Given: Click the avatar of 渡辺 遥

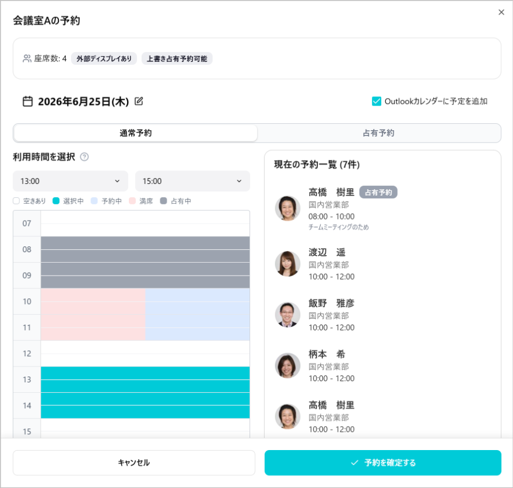Looking at the screenshot, I should click(287, 264).
